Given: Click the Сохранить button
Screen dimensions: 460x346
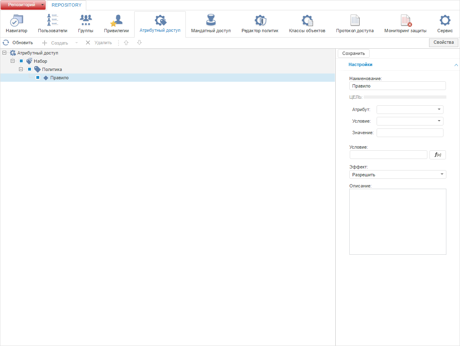Looking at the screenshot, I should (x=353, y=53).
